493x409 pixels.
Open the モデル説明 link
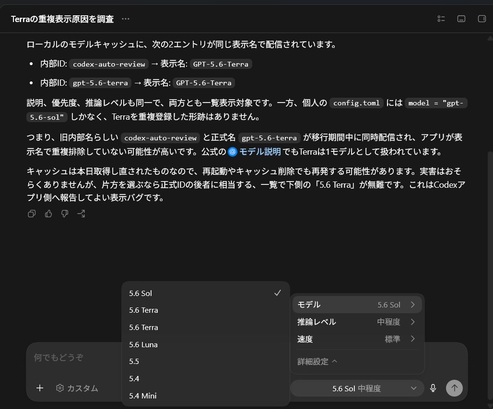coord(260,152)
